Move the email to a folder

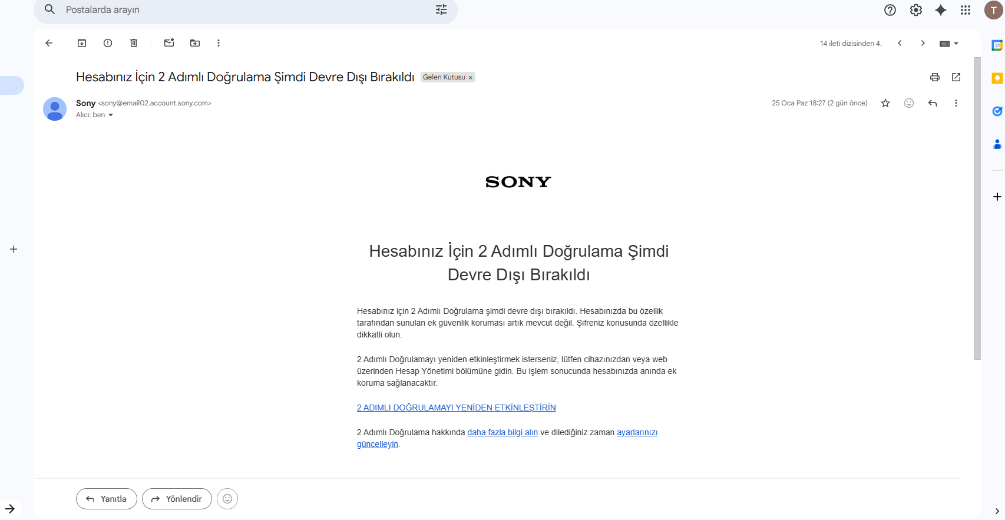click(195, 43)
